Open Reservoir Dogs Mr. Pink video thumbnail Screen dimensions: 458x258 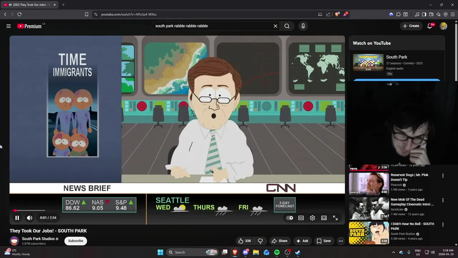coord(369,184)
